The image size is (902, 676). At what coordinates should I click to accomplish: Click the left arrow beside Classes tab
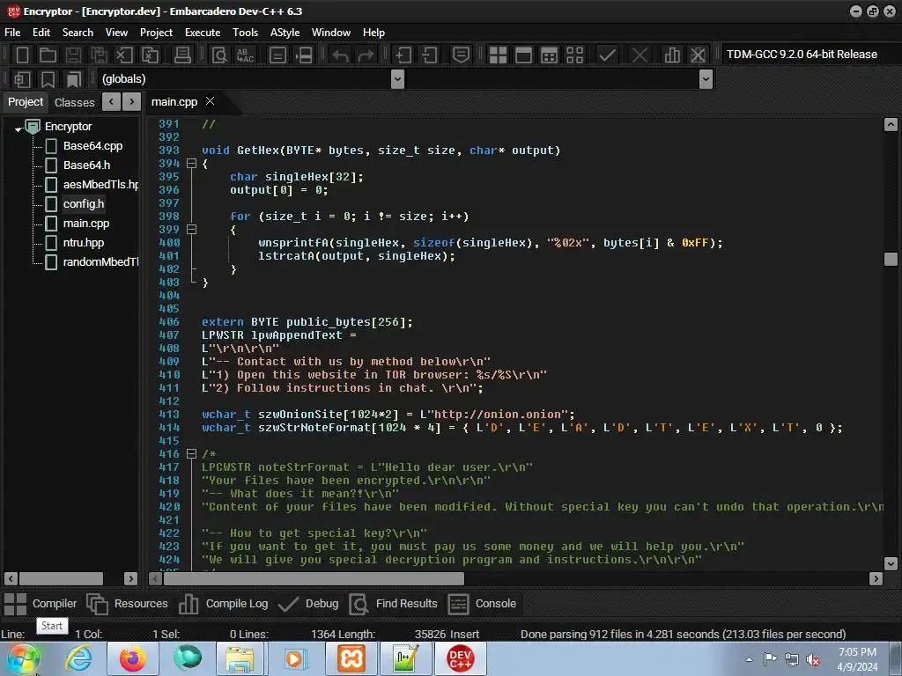pos(111,102)
